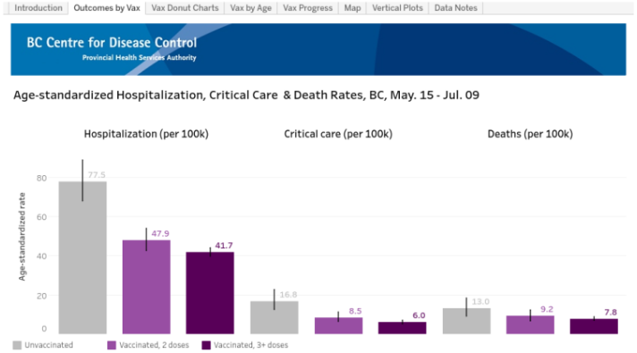Click the Unvaccinated grey legend swatch
This screenshot has height=353, width=637.
click(17, 345)
